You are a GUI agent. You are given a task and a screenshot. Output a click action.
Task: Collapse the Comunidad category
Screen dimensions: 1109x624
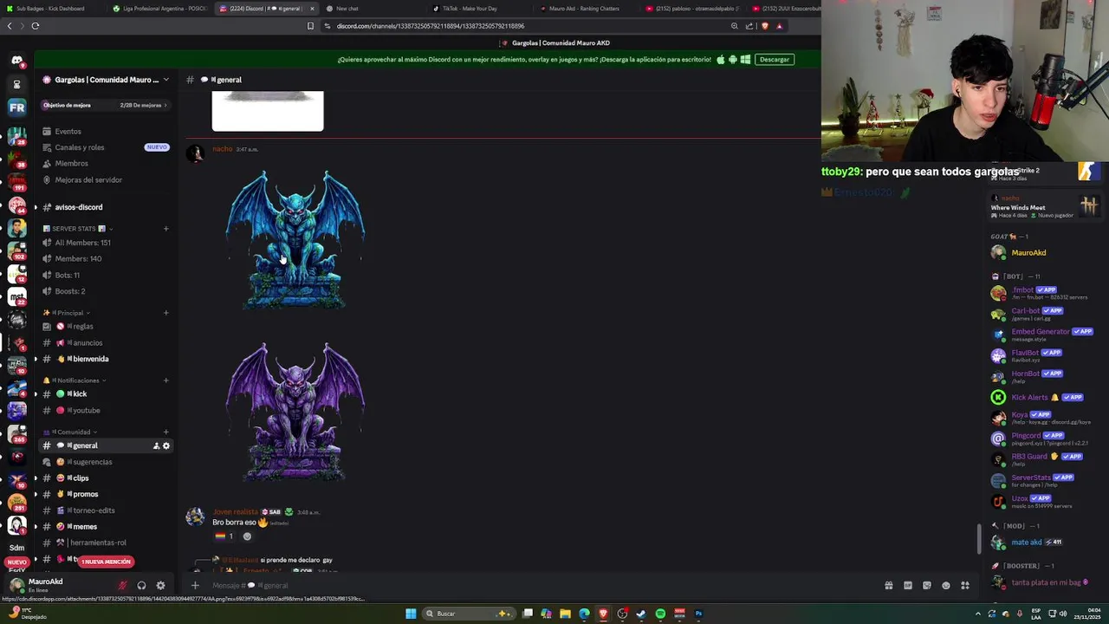click(x=70, y=432)
